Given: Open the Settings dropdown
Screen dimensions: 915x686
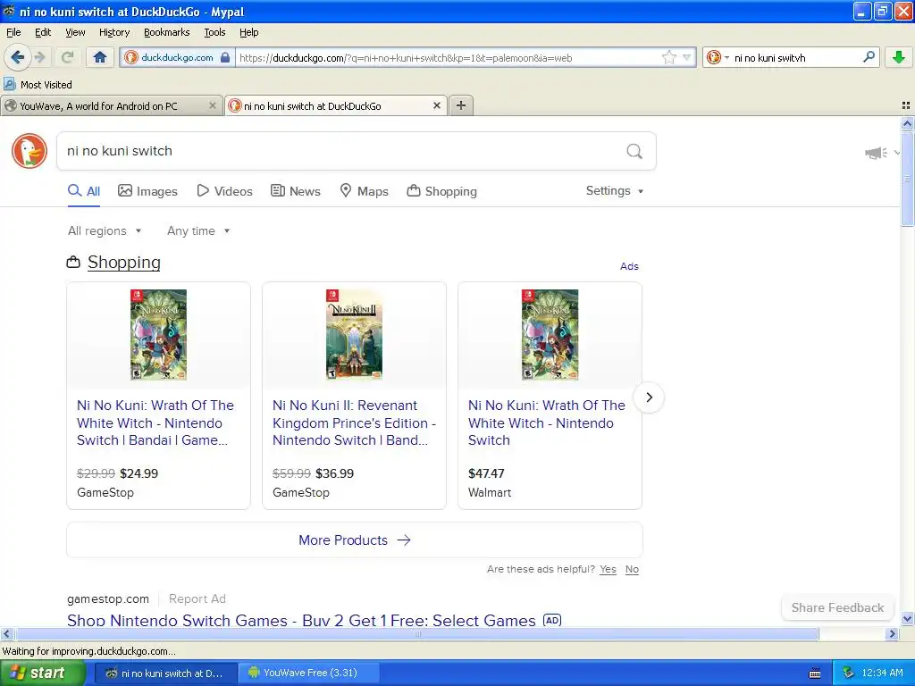Looking at the screenshot, I should pos(615,191).
